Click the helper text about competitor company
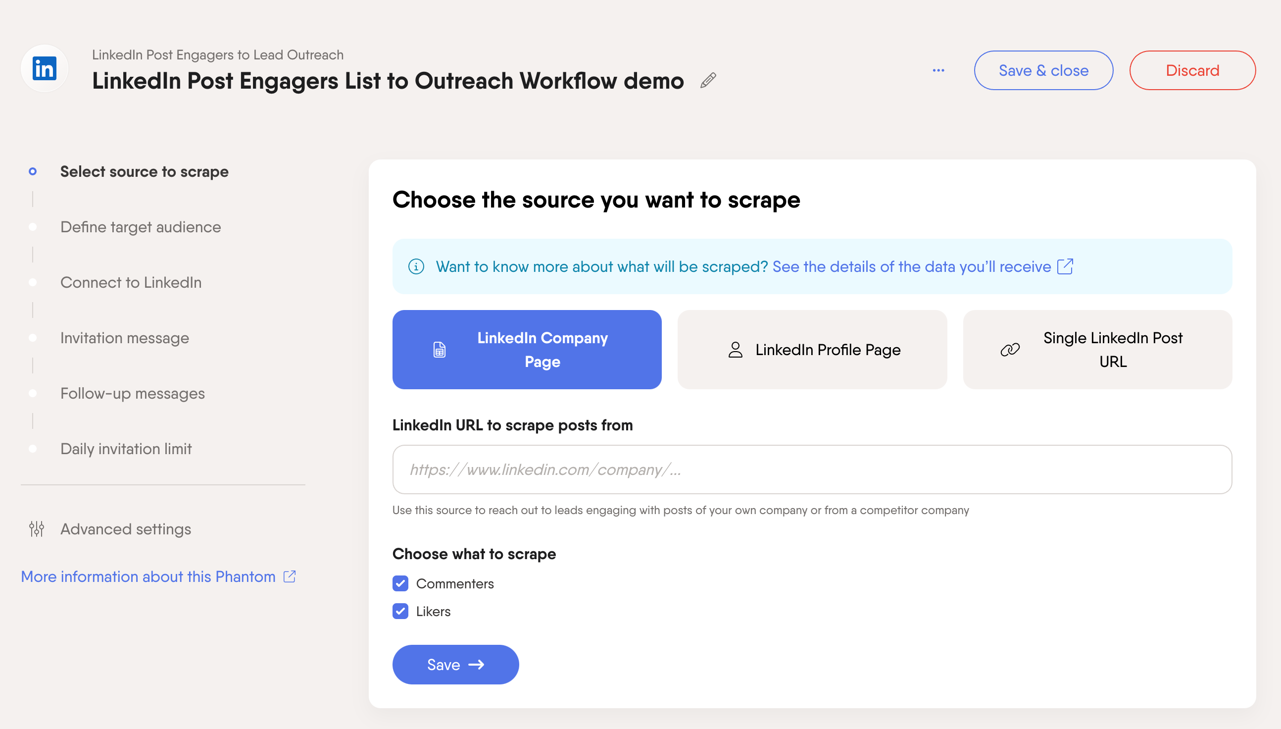1281x729 pixels. (681, 510)
